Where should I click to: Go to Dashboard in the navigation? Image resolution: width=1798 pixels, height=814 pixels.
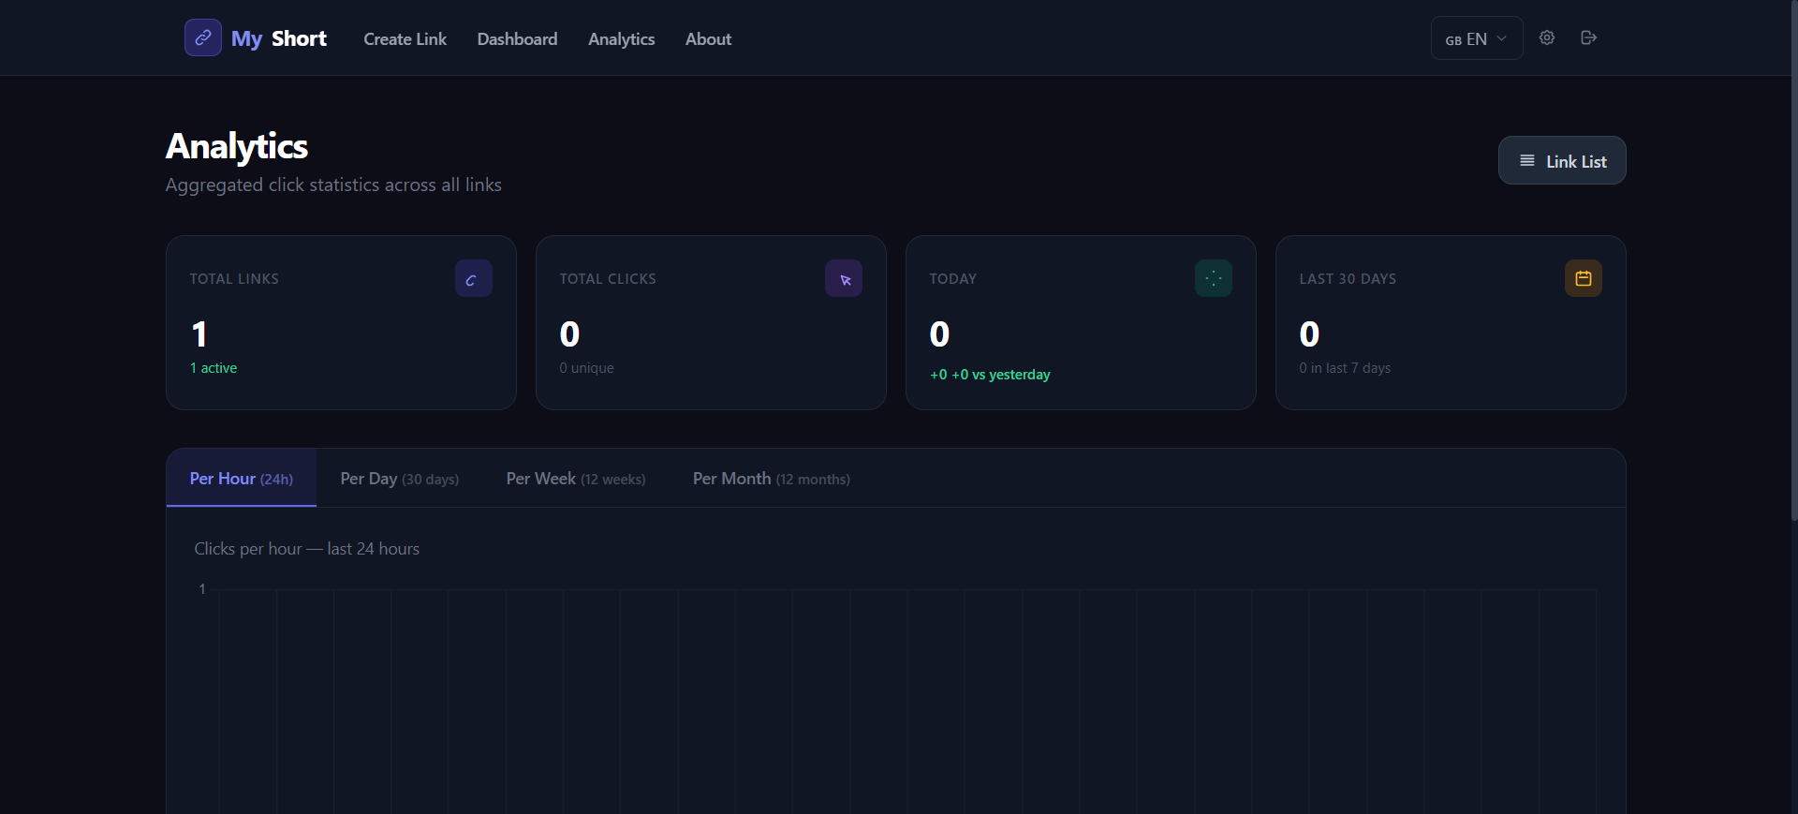click(x=517, y=38)
